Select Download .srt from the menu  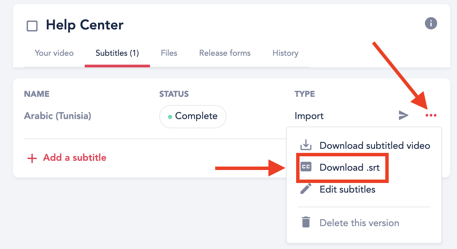click(x=349, y=167)
